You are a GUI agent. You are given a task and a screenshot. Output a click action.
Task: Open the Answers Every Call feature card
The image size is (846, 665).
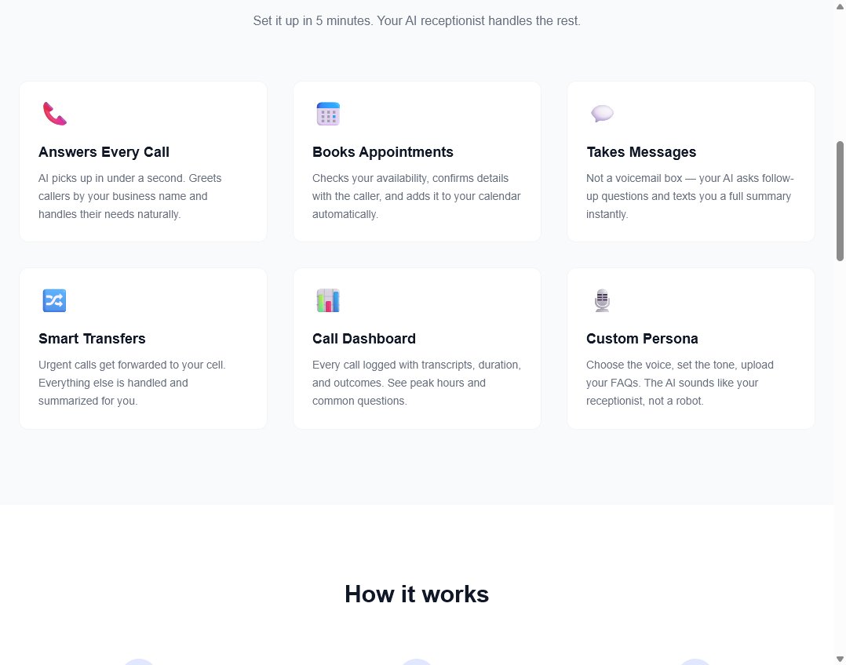[x=143, y=161]
